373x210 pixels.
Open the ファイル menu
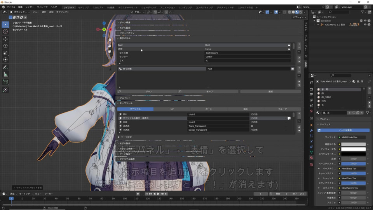[x=11, y=7]
